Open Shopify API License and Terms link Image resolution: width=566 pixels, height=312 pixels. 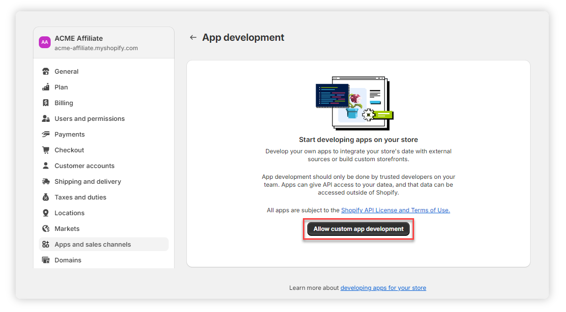coord(395,210)
